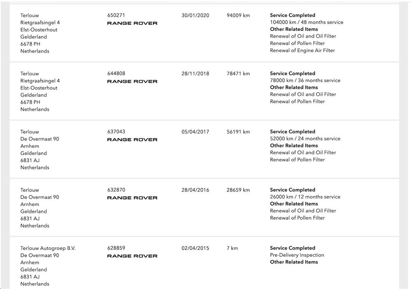
Task: Click Renewal of Engine Air Filter item
Action: click(302, 50)
